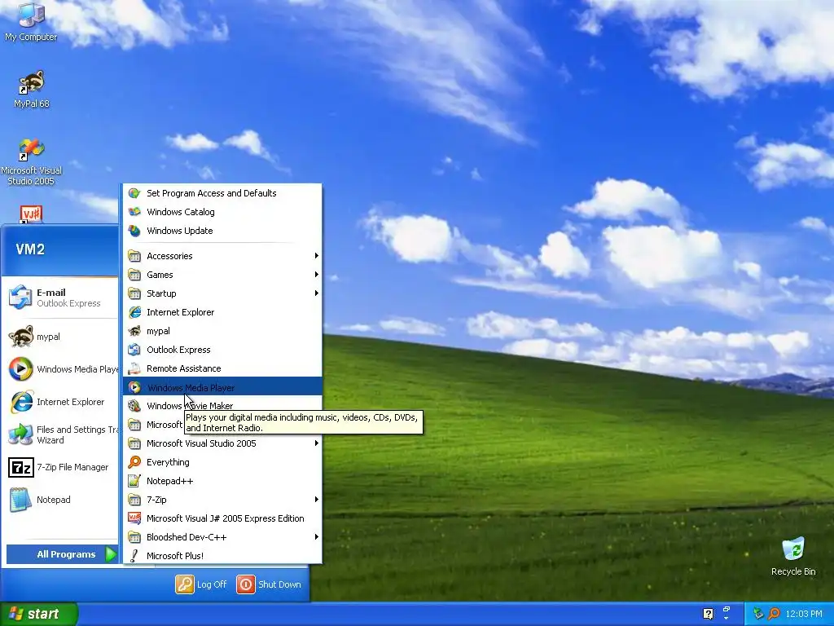Click Everything search tray icon
This screenshot has height=626, width=834.
[x=774, y=614]
